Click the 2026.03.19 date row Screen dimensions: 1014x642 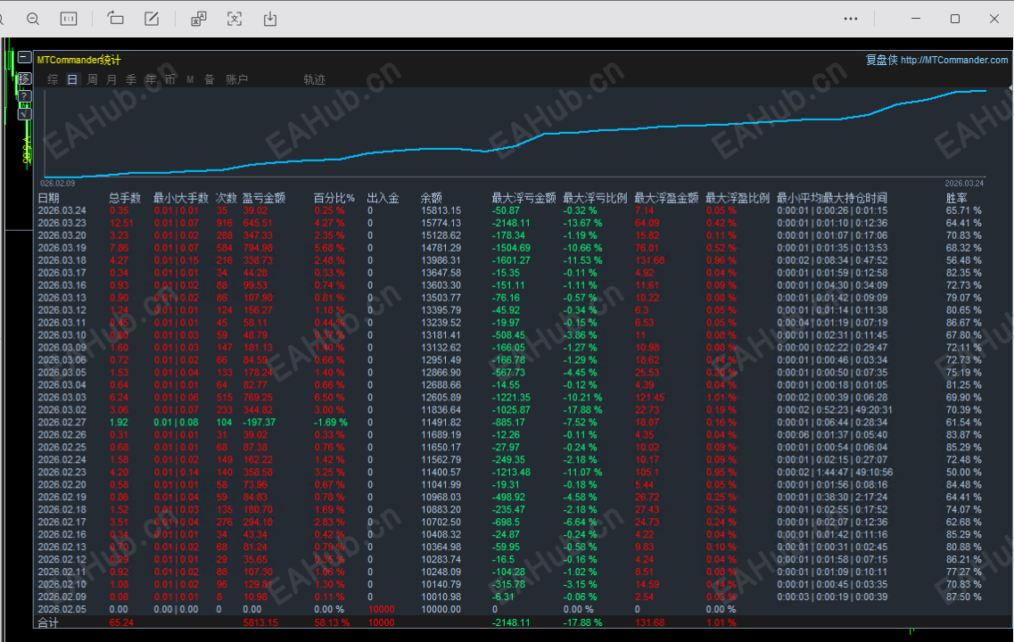[62, 248]
